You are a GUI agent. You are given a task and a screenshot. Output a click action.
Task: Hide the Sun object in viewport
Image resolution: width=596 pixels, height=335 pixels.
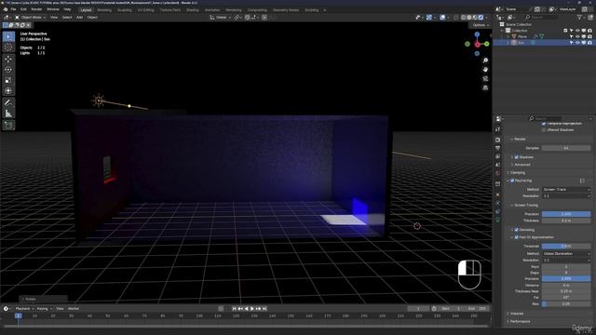click(x=577, y=43)
